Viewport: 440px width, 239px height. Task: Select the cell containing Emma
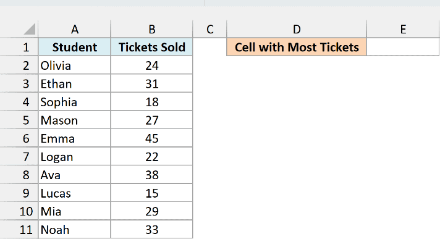click(x=74, y=138)
